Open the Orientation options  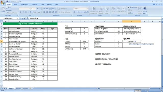coord(53,9)
